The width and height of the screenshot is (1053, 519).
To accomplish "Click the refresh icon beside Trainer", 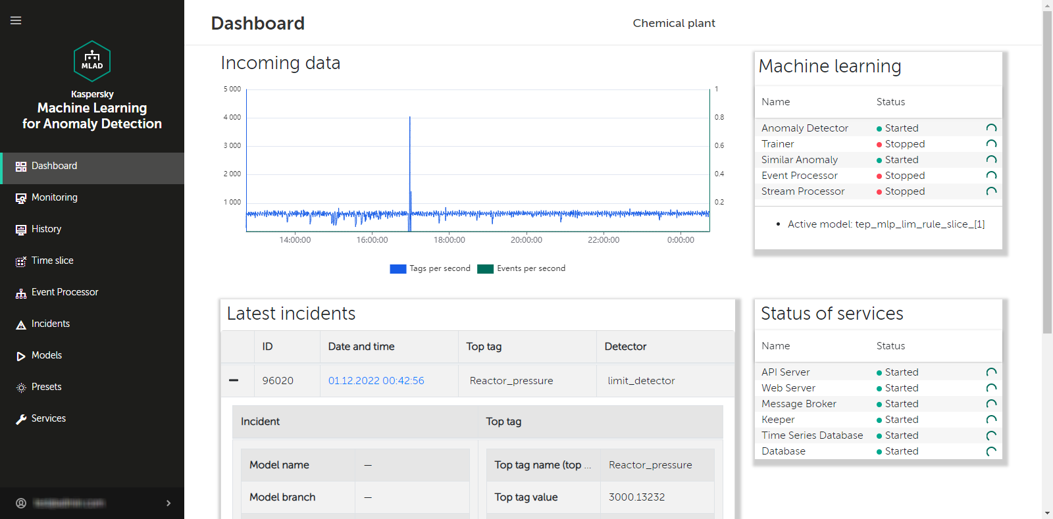I will coord(991,144).
